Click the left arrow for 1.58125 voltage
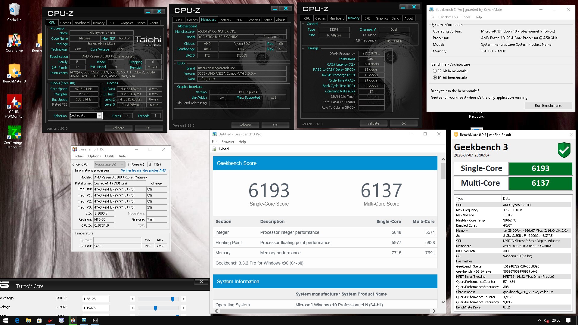 132,299
